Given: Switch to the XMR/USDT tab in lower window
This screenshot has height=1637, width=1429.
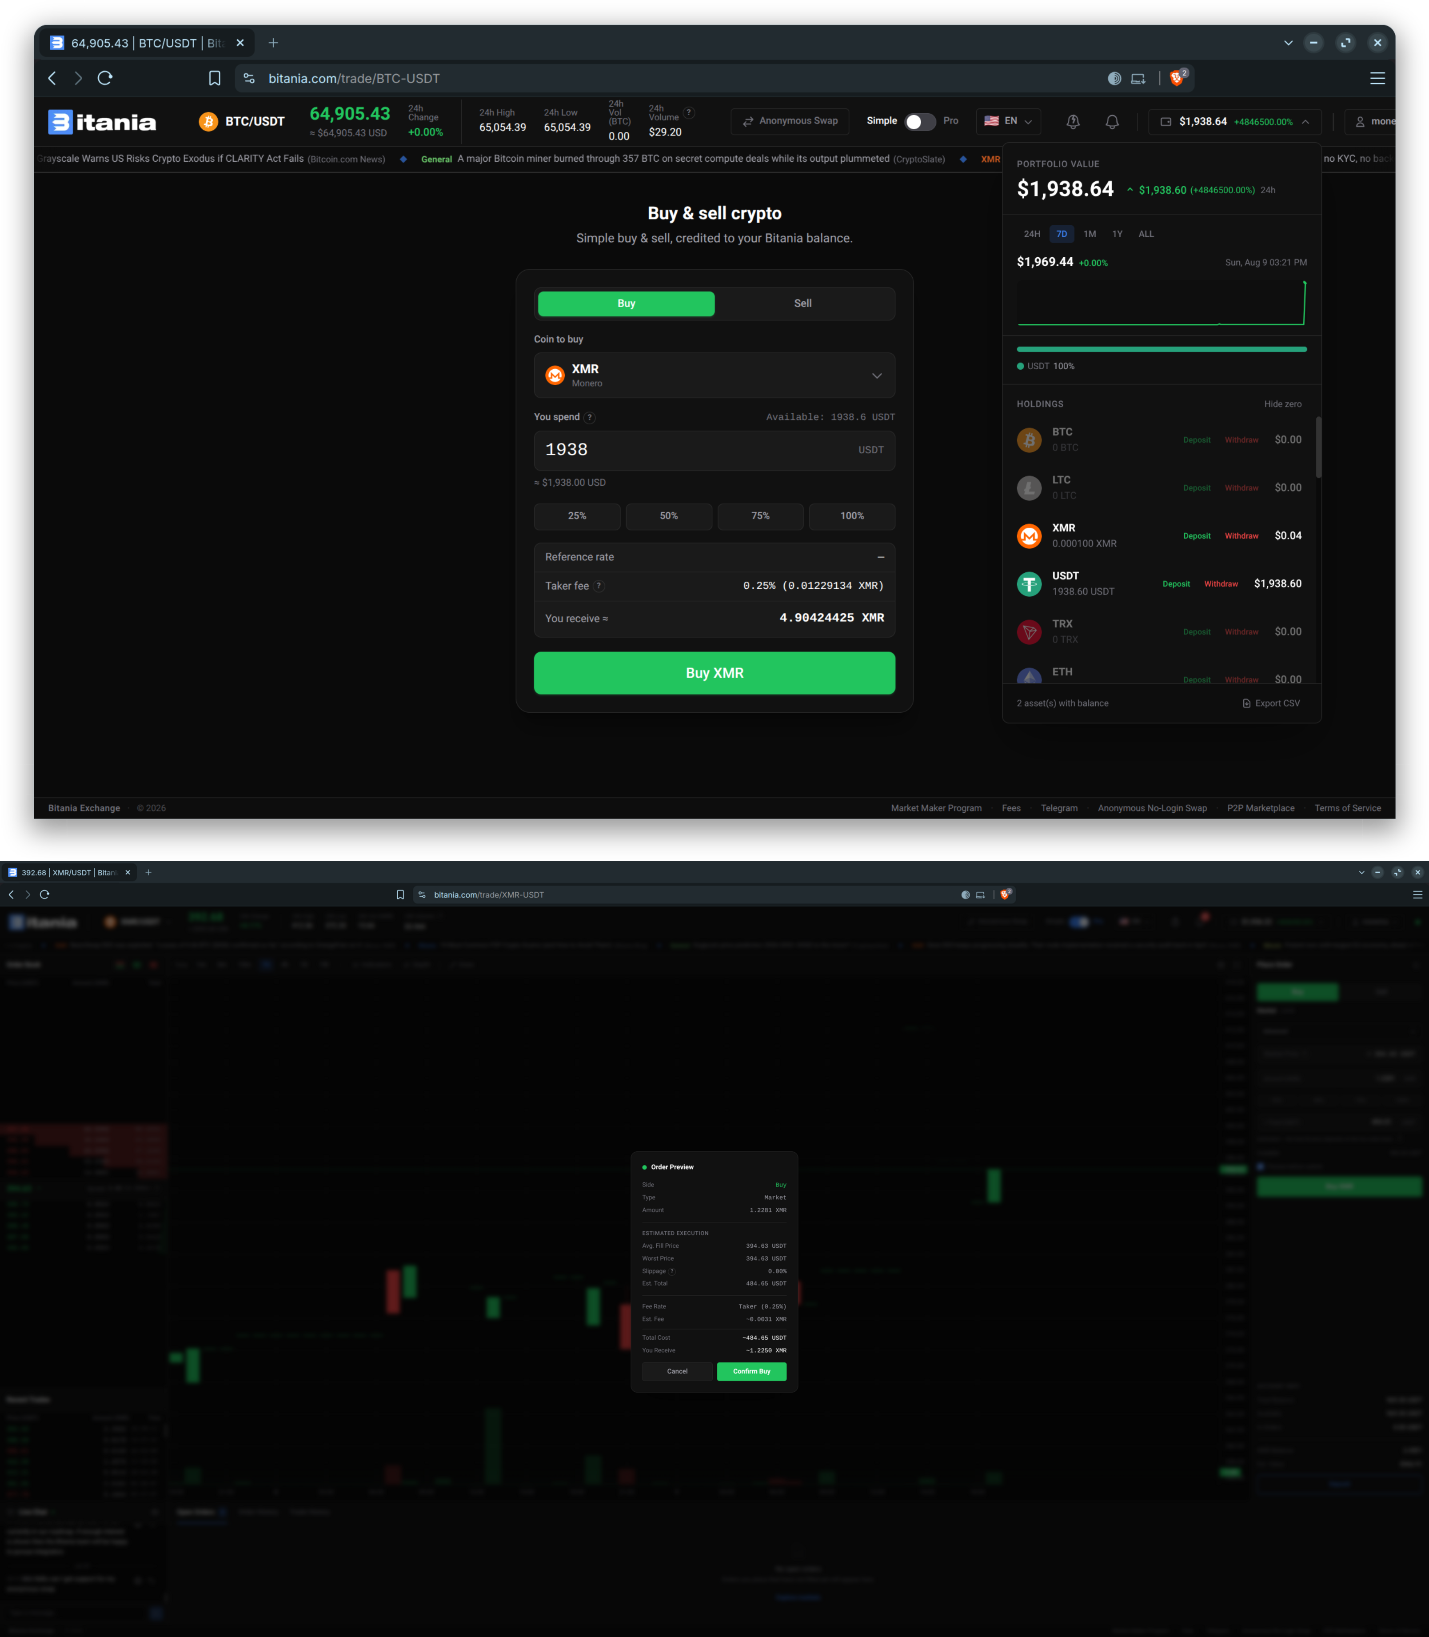Looking at the screenshot, I should (68, 872).
